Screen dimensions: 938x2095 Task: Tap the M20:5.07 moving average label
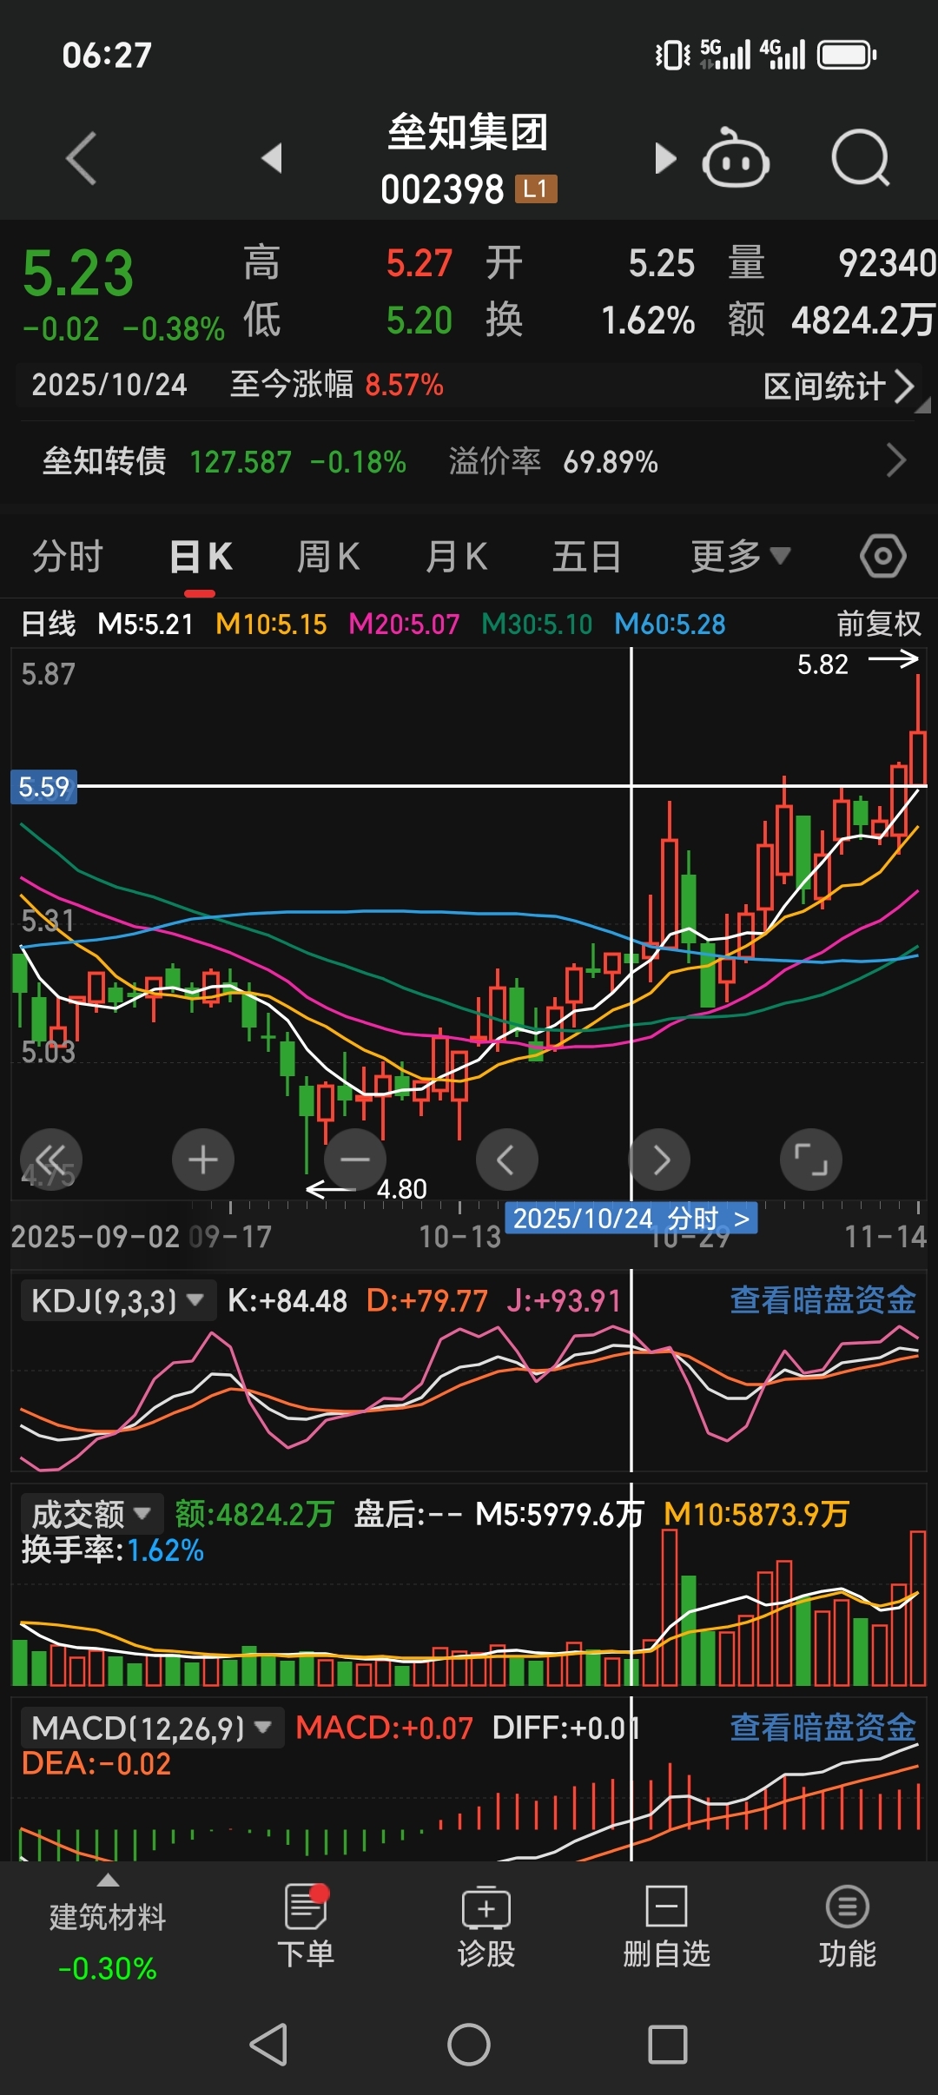click(x=404, y=624)
